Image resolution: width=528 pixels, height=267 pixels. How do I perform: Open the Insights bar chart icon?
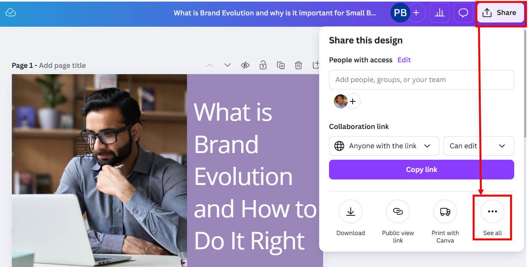click(439, 13)
